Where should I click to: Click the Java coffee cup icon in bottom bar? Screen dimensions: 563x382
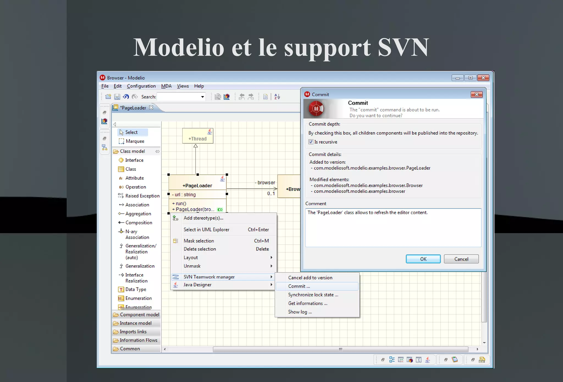point(427,360)
